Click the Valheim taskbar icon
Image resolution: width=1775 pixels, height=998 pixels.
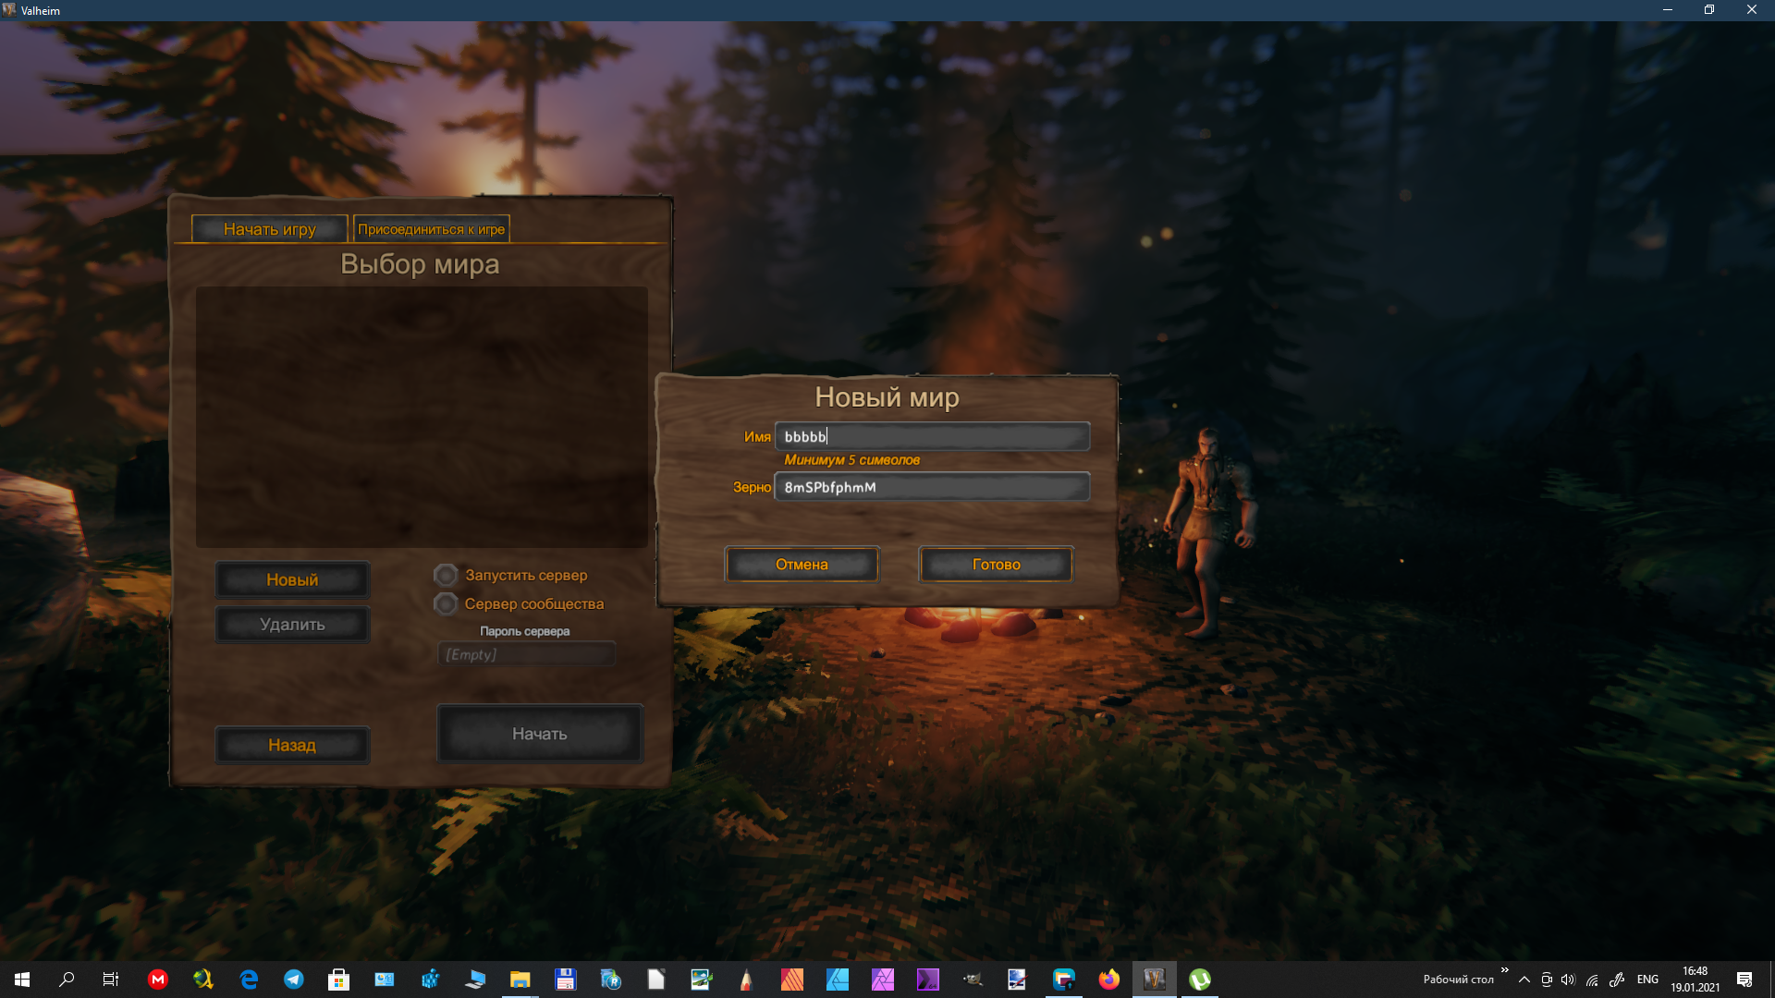coord(1154,980)
